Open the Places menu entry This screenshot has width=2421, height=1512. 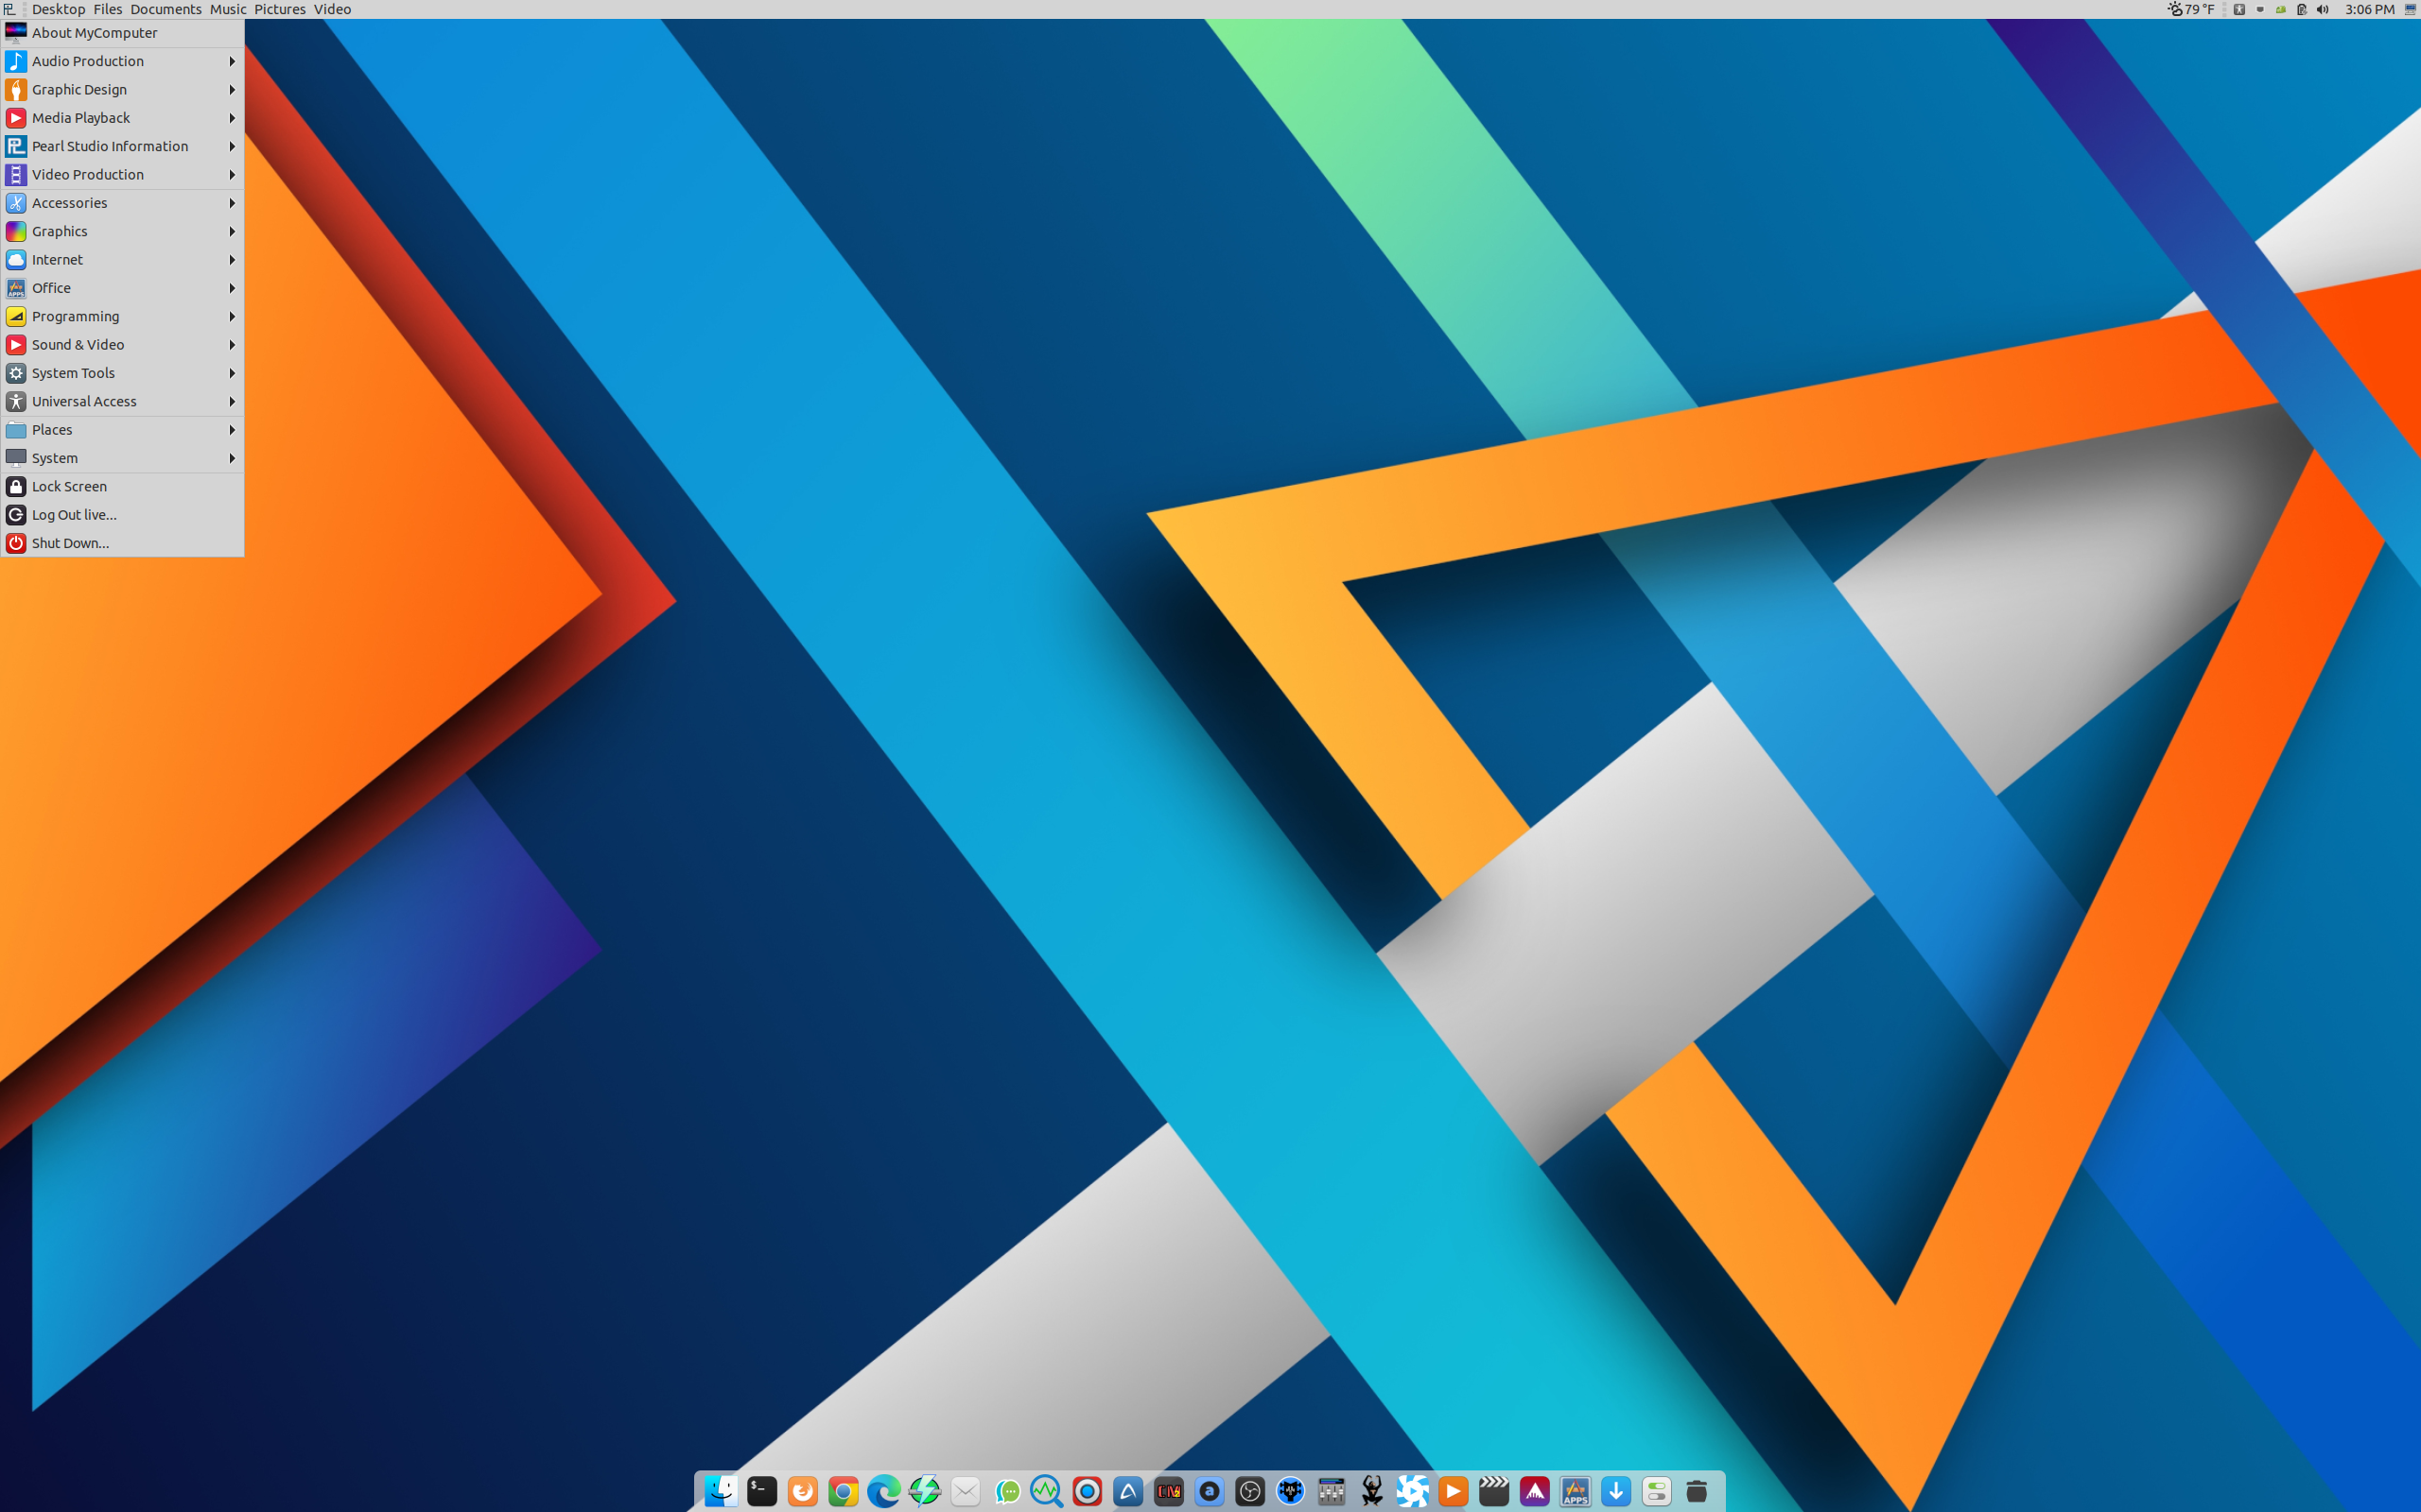(122, 430)
